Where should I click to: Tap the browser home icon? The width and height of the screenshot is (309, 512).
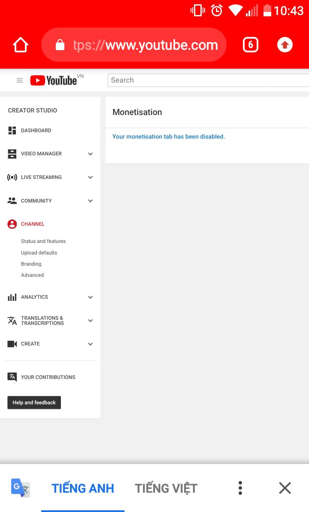click(x=21, y=45)
